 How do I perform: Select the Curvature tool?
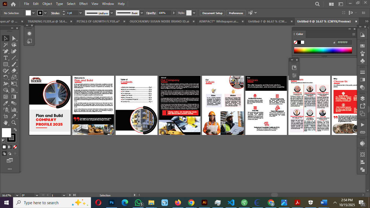[14, 51]
